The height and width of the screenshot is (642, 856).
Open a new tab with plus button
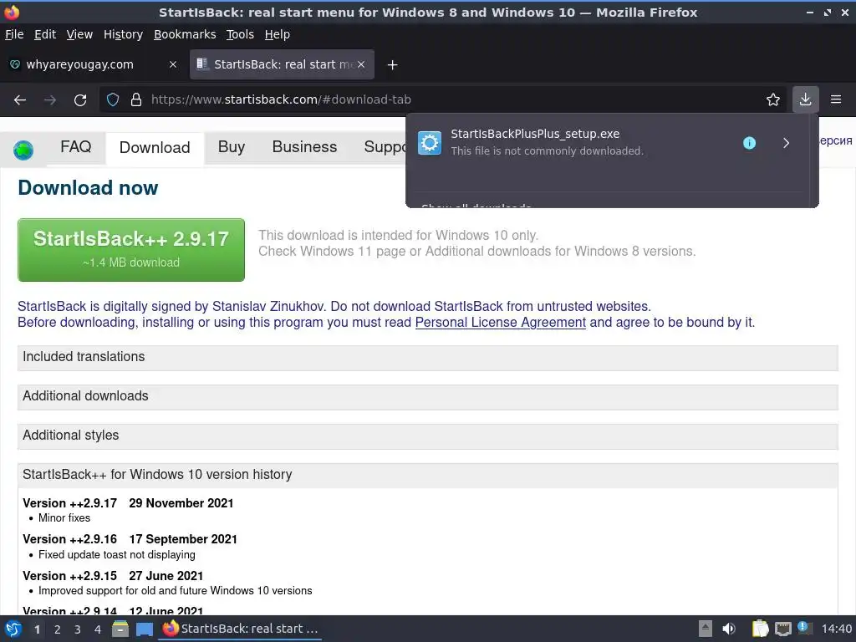coord(392,65)
